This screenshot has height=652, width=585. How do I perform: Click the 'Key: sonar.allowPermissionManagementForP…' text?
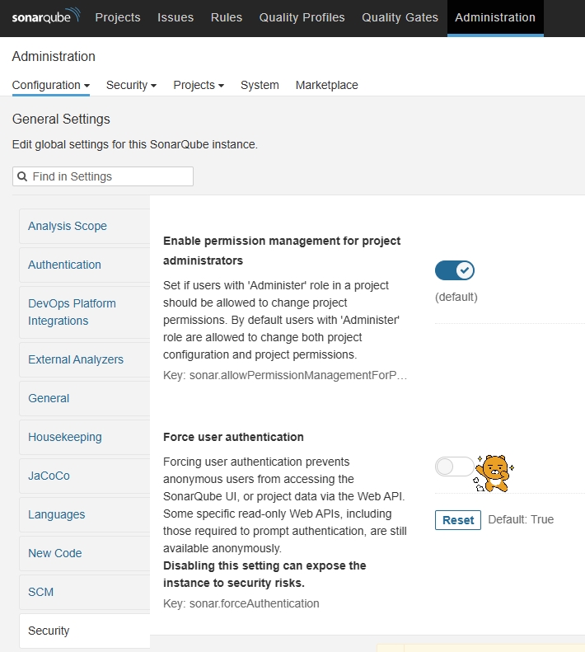[285, 375]
